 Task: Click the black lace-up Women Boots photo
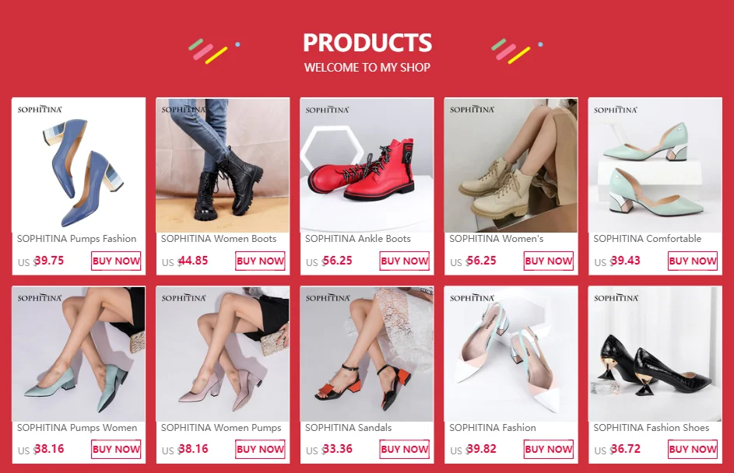[x=223, y=165]
